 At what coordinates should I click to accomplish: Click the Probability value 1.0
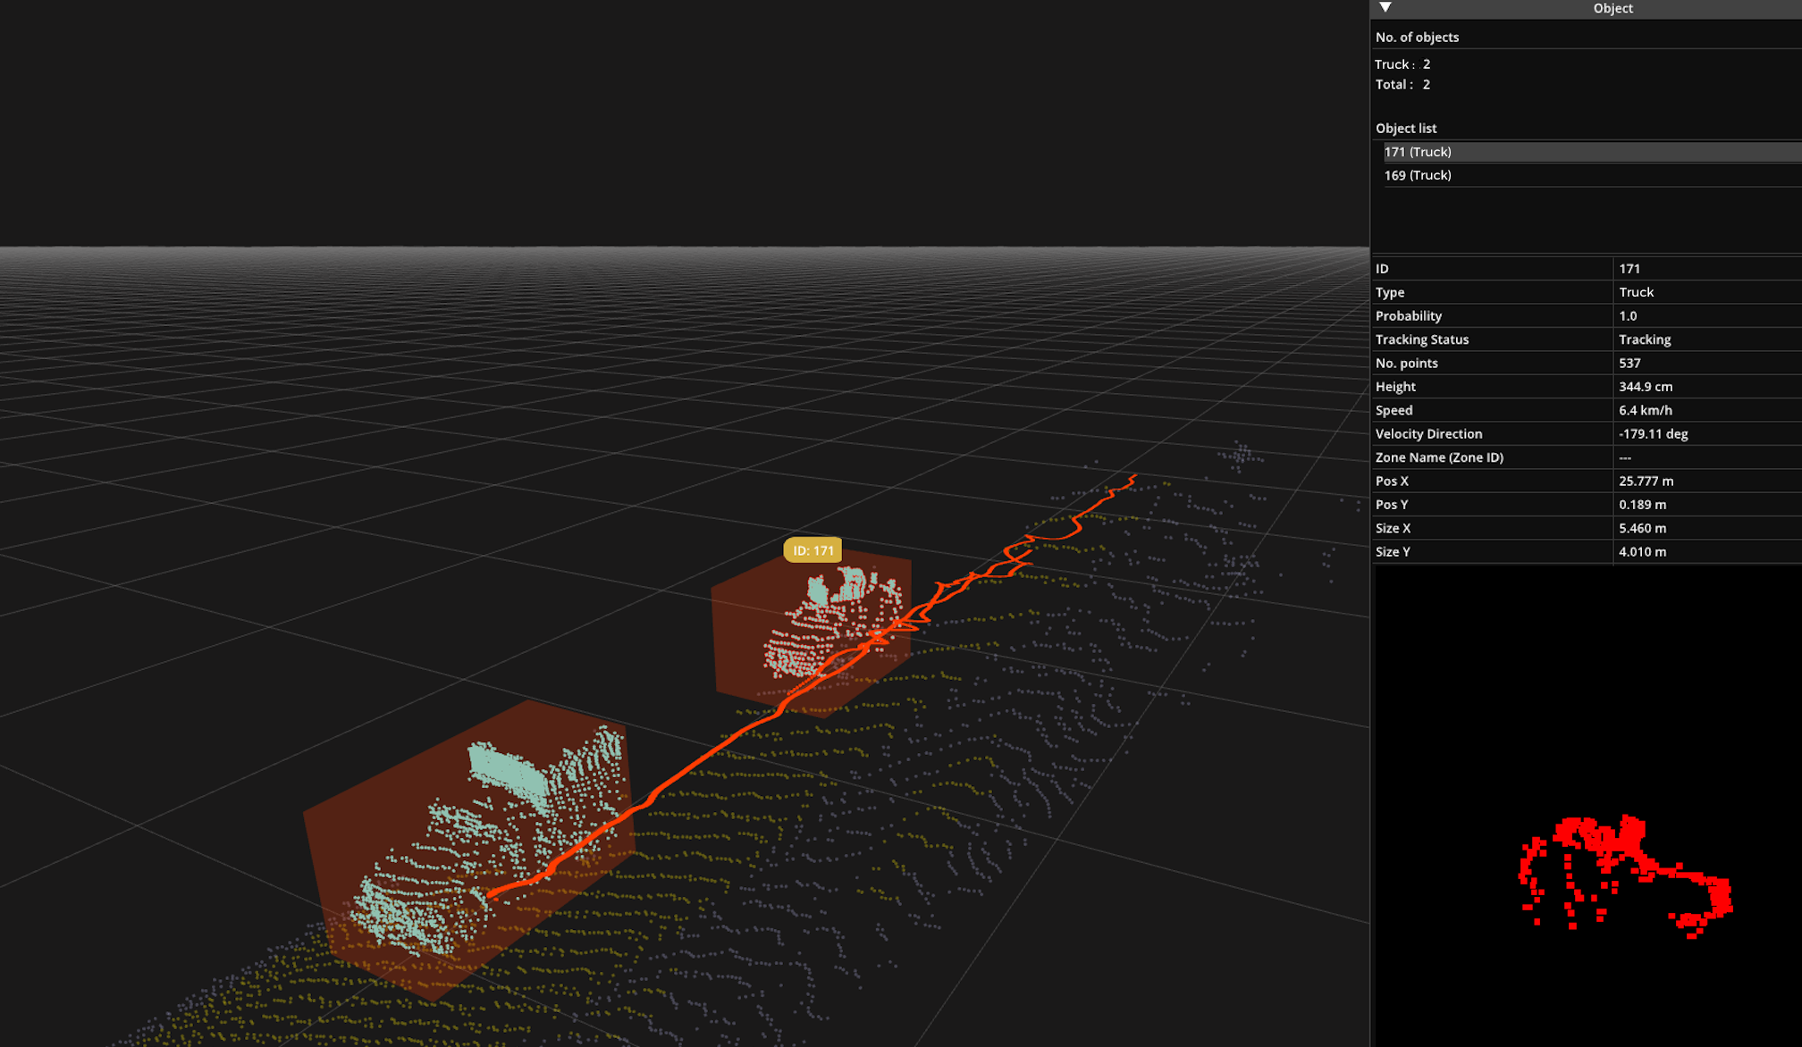point(1628,316)
